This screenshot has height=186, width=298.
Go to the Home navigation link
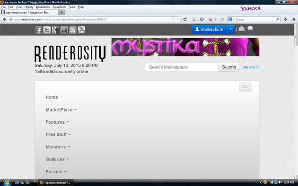coord(52,97)
